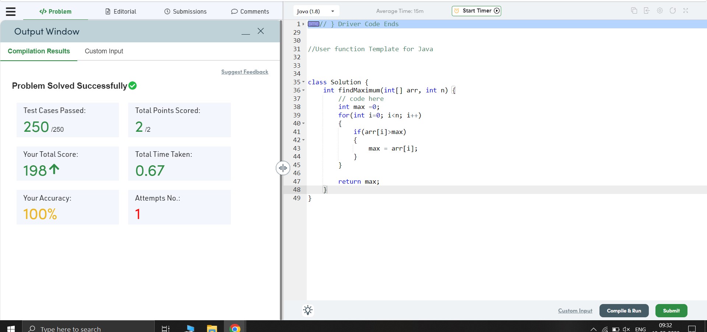Viewport: 707px width, 332px height.
Task: Click the Windows taskbar search box
Action: pyautogui.click(x=88, y=327)
